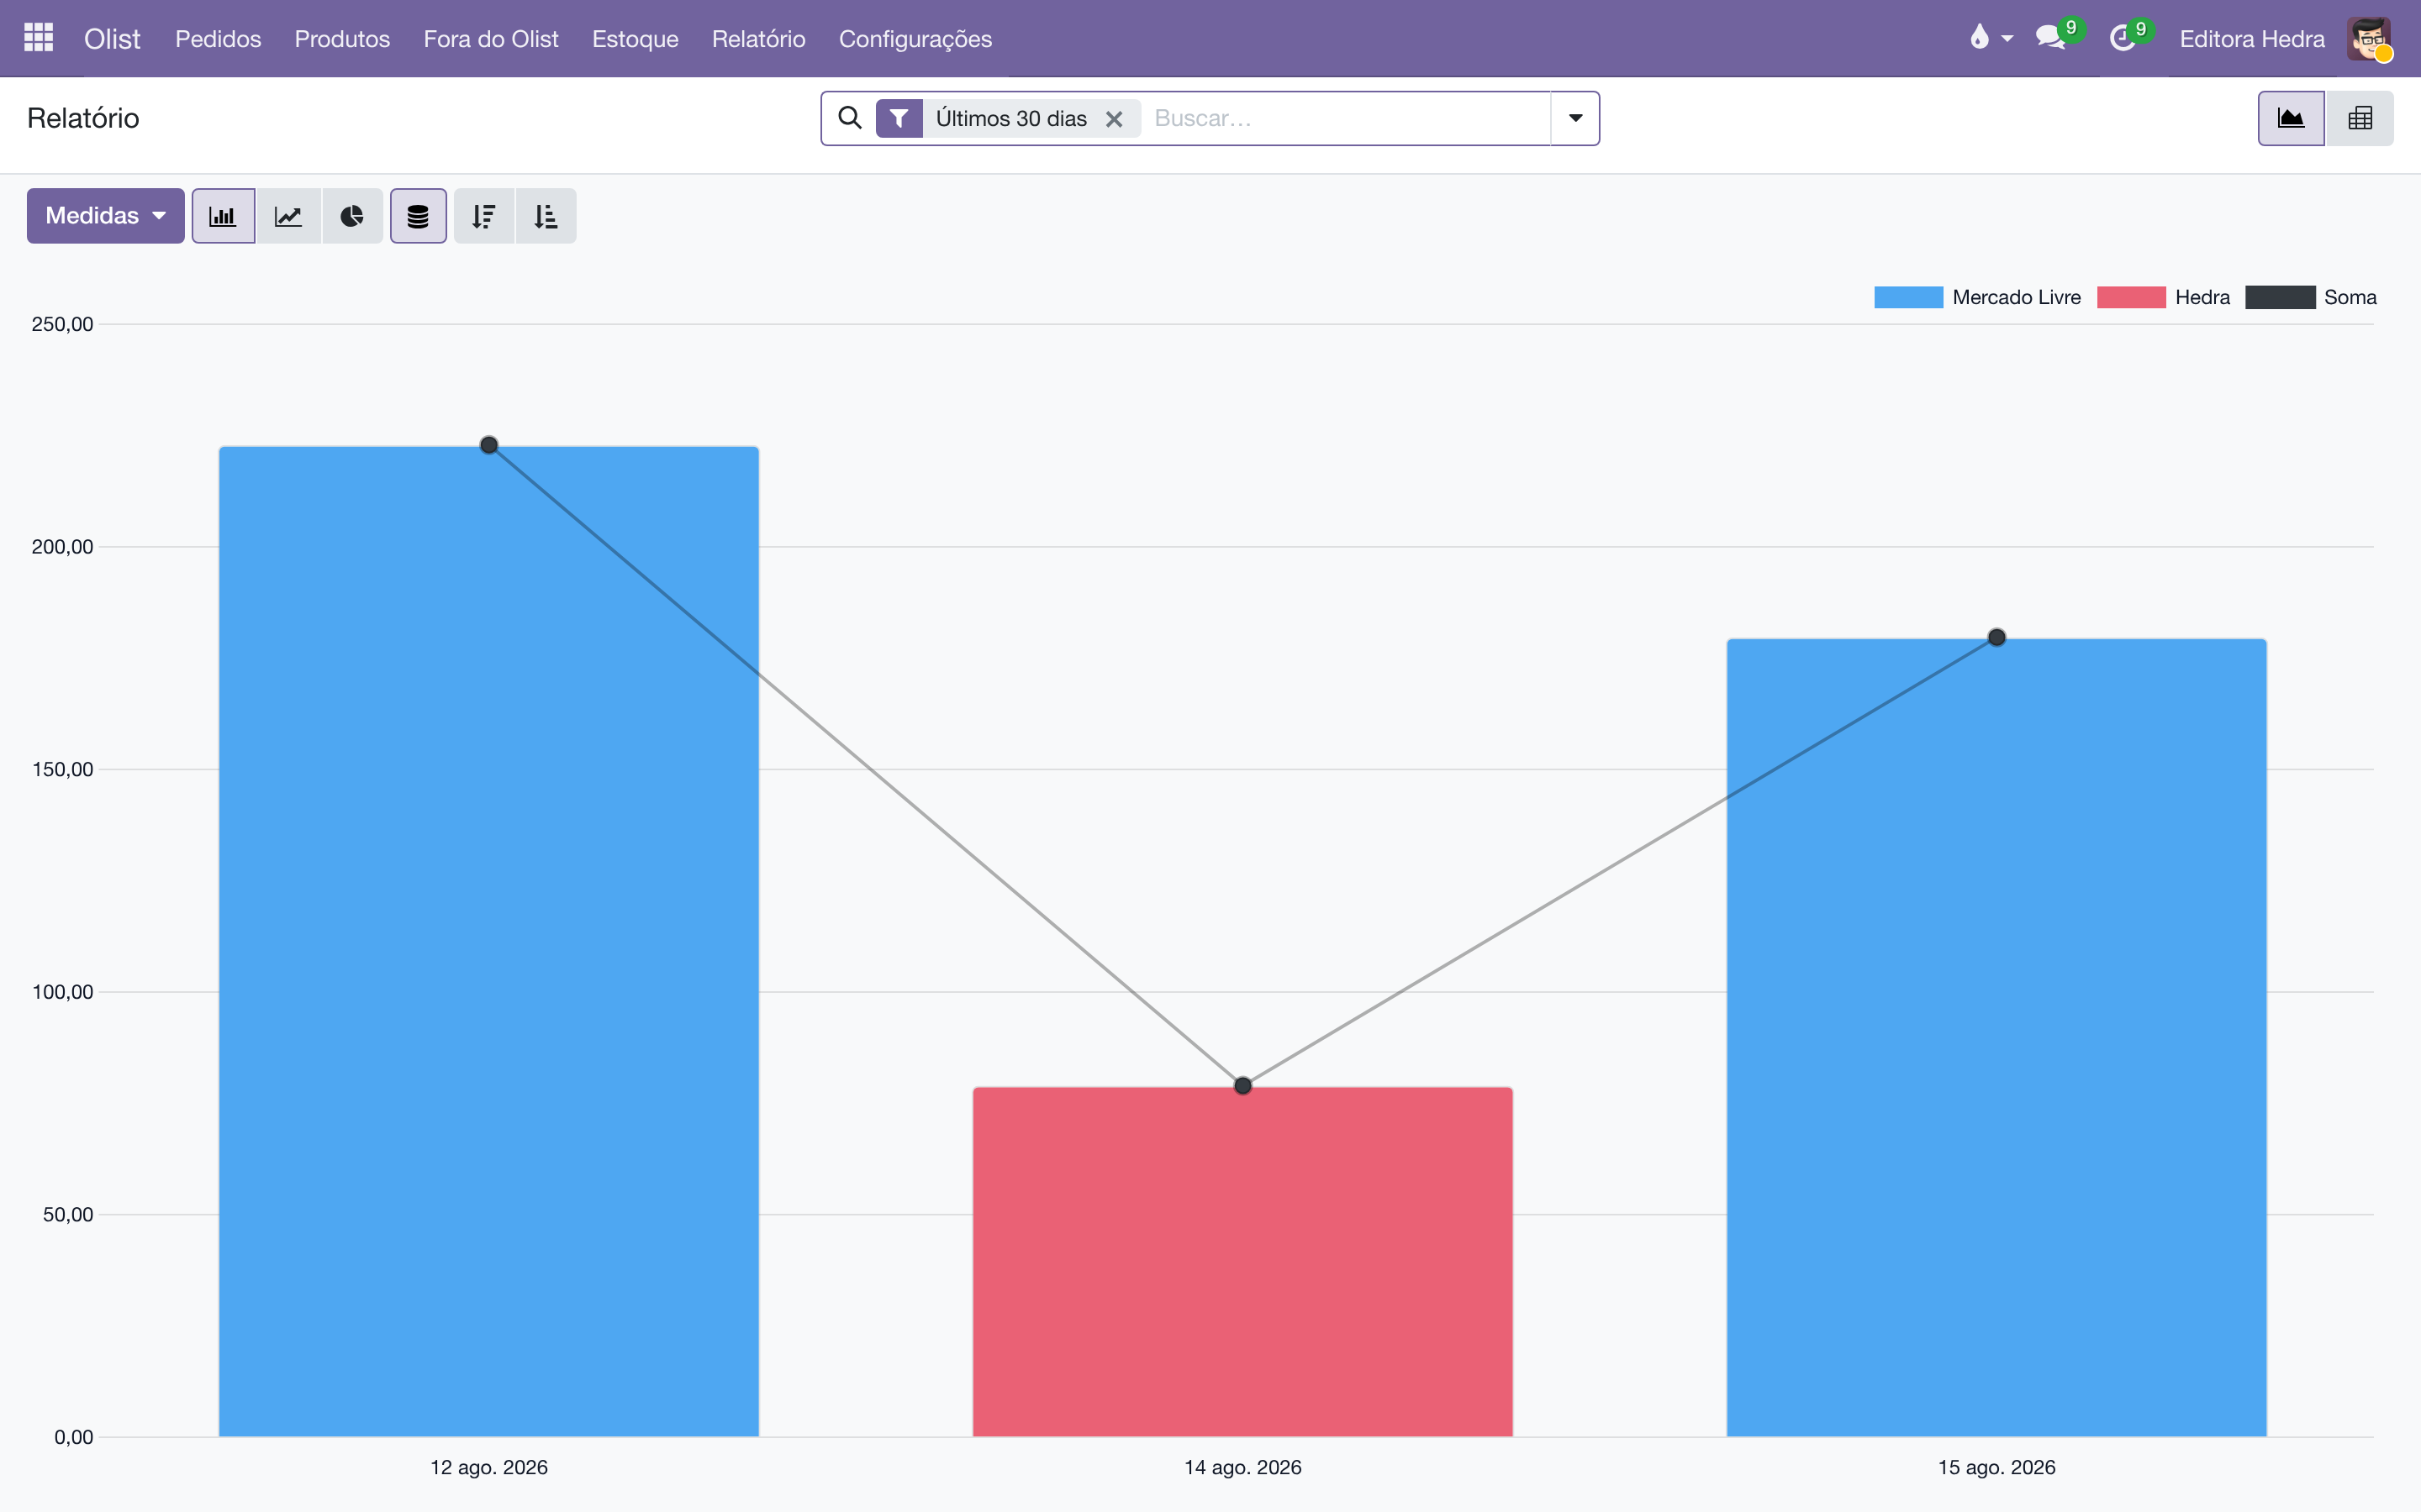Open the Medidas dropdown
The image size is (2421, 1512).
pyautogui.click(x=105, y=216)
